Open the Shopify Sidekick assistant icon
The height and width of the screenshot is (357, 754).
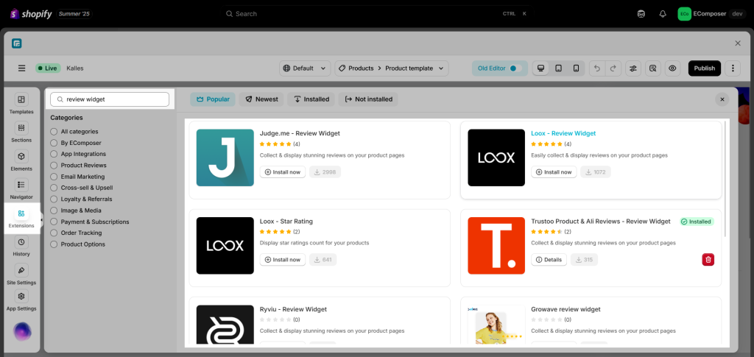pyautogui.click(x=641, y=14)
